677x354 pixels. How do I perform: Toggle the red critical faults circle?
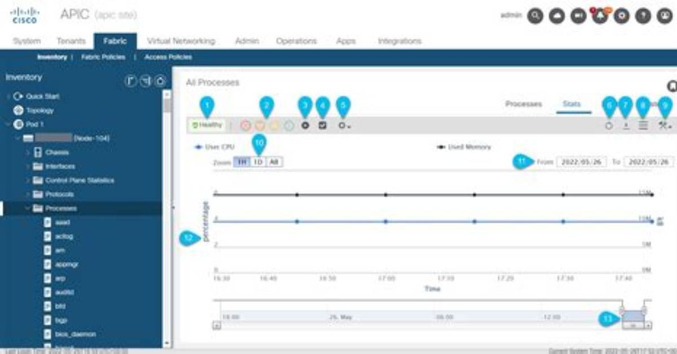(246, 125)
